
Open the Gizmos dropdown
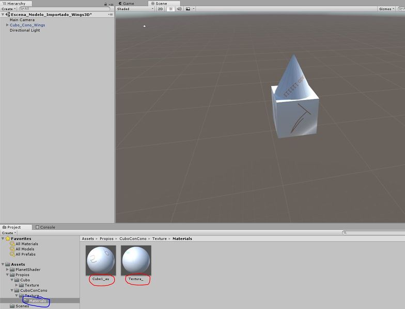[386, 9]
